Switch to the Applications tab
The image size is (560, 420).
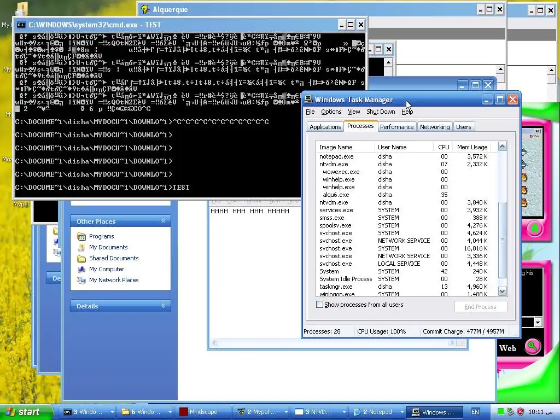(325, 127)
